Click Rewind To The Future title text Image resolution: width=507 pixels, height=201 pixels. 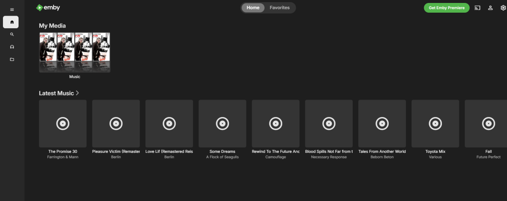pyautogui.click(x=275, y=151)
